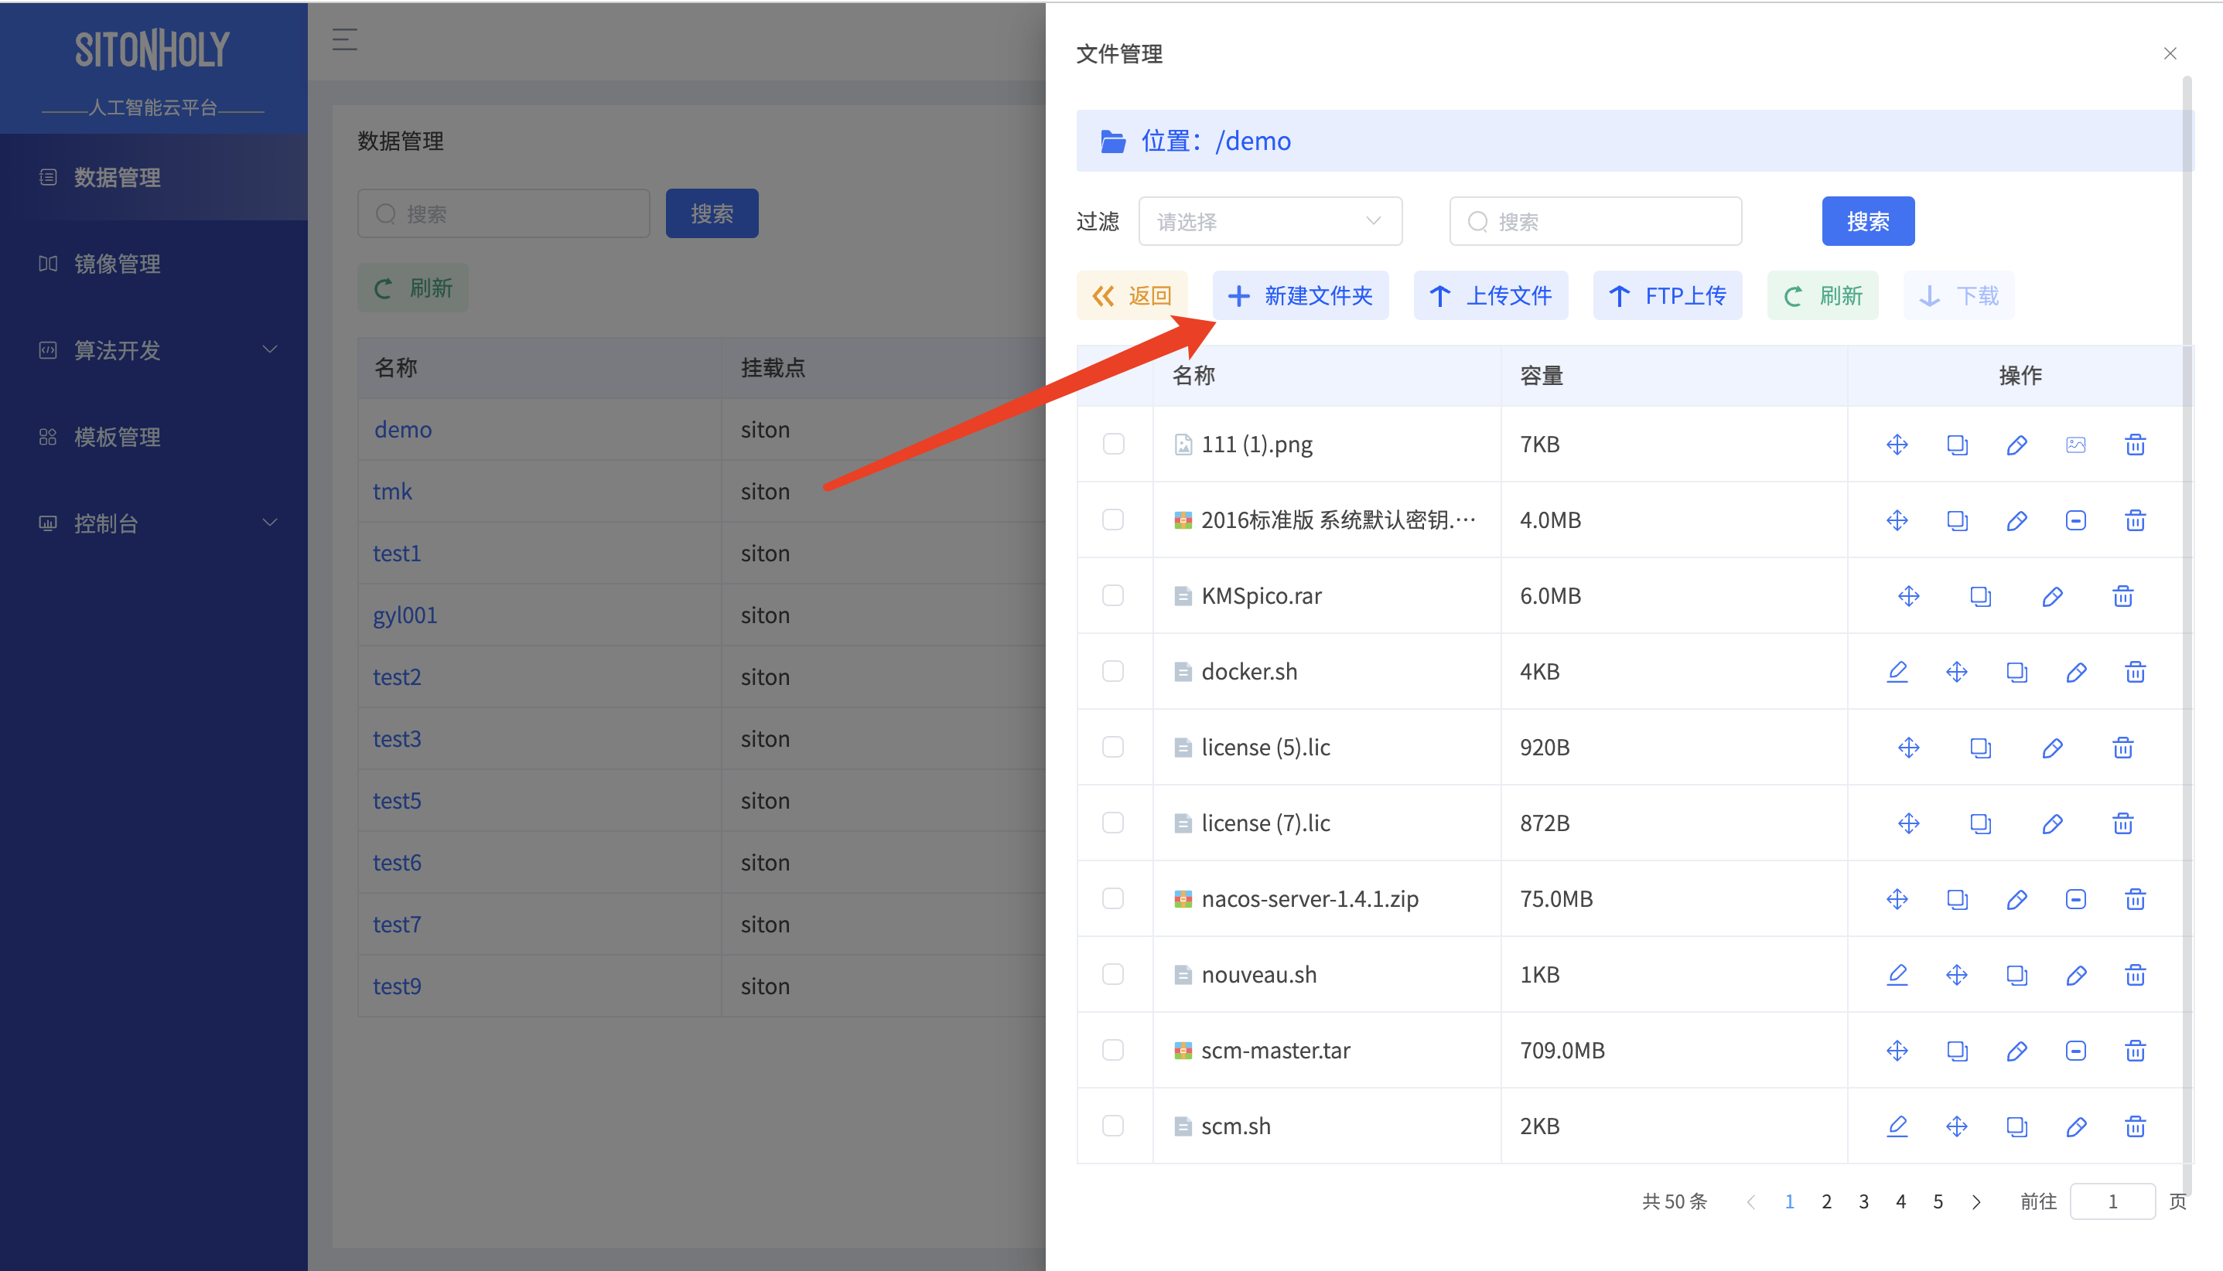This screenshot has width=2223, height=1271.
Task: Click the copy icon for license (7).lic
Action: [x=1980, y=823]
